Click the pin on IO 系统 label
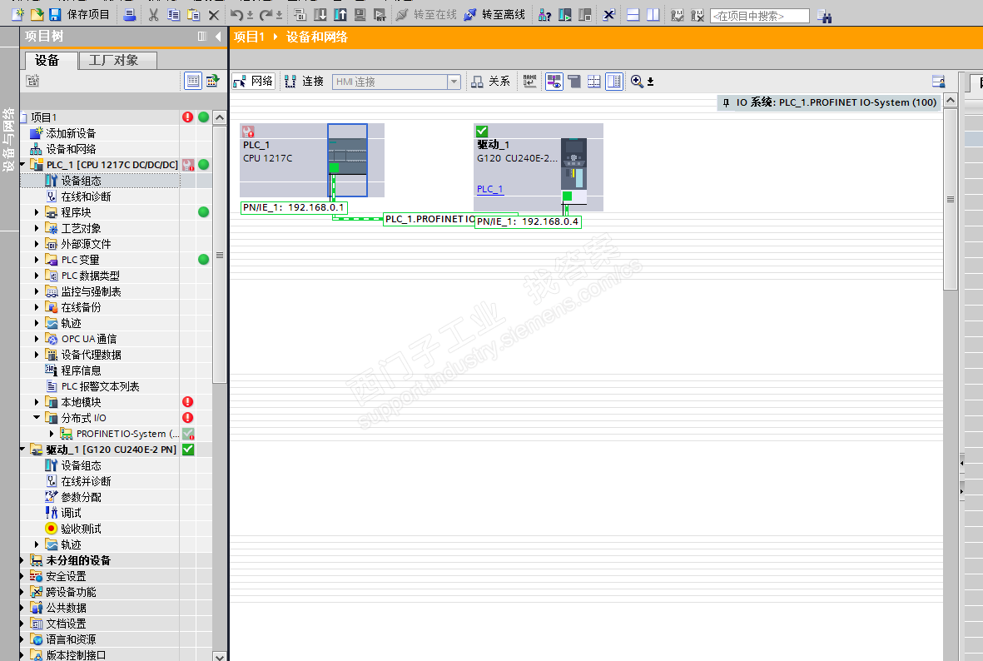The image size is (983, 661). click(726, 102)
